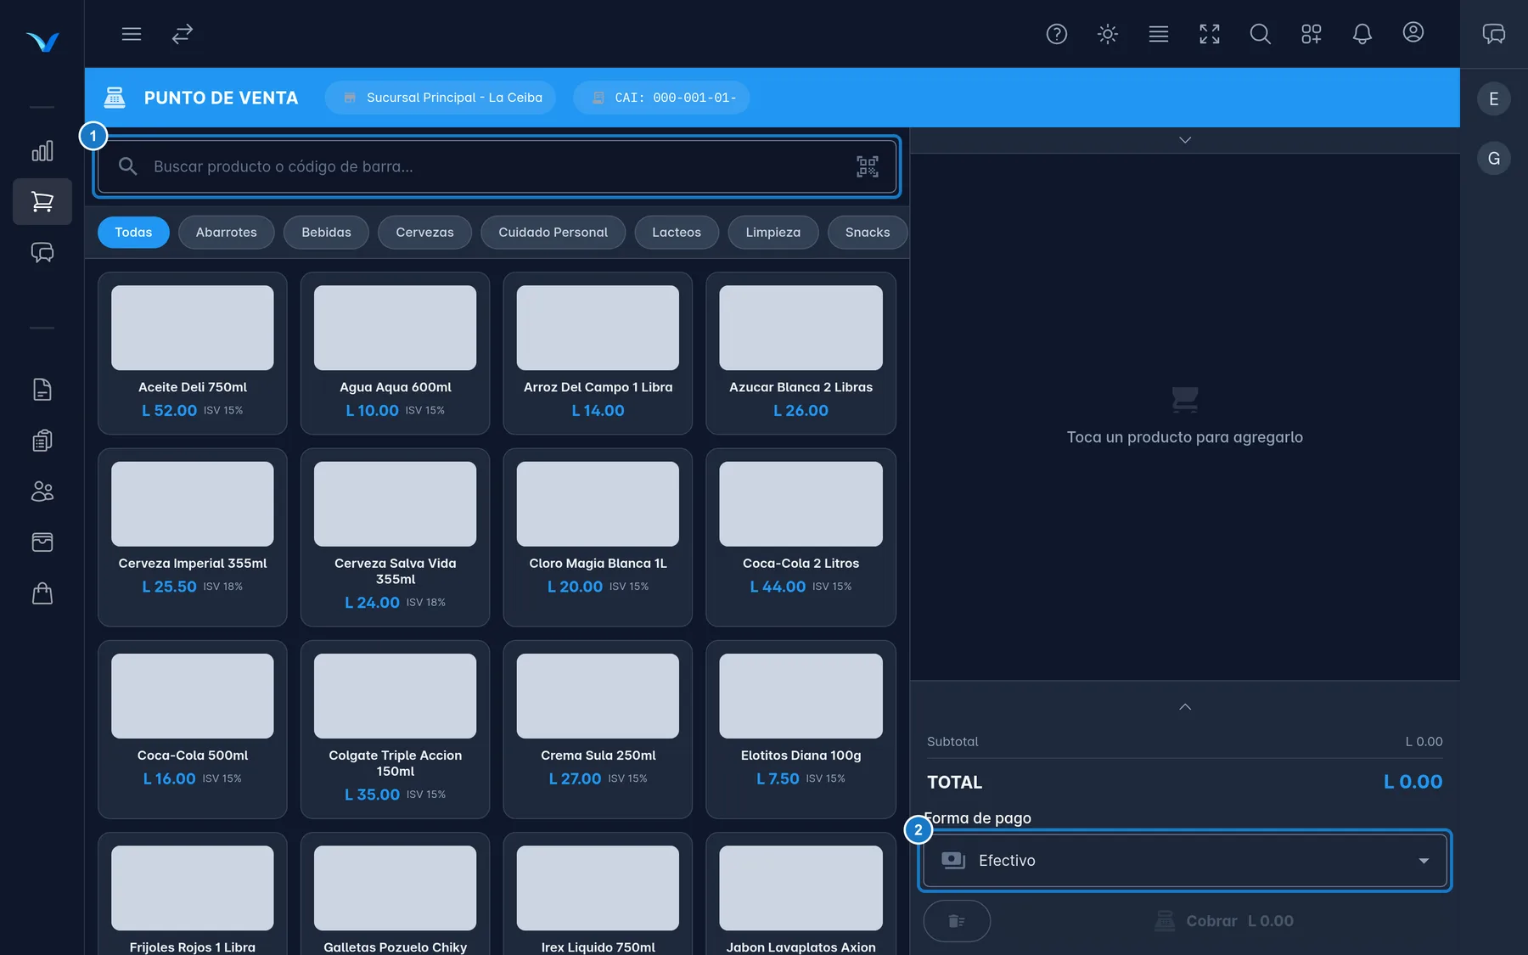This screenshot has width=1528, height=955.
Task: Filter by Snacks category
Action: (868, 233)
